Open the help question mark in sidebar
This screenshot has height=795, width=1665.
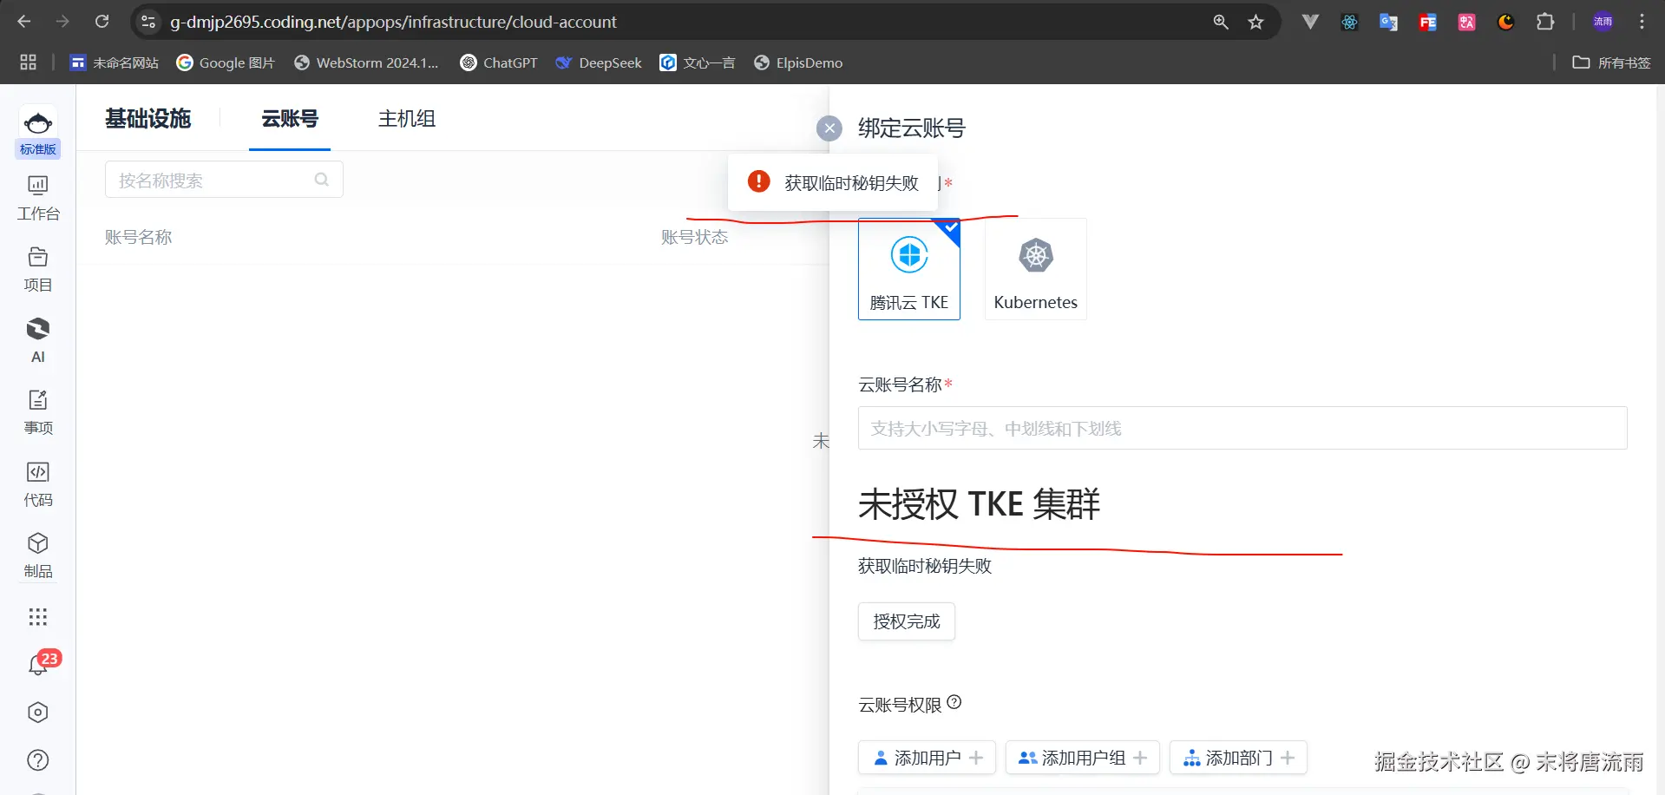37,760
